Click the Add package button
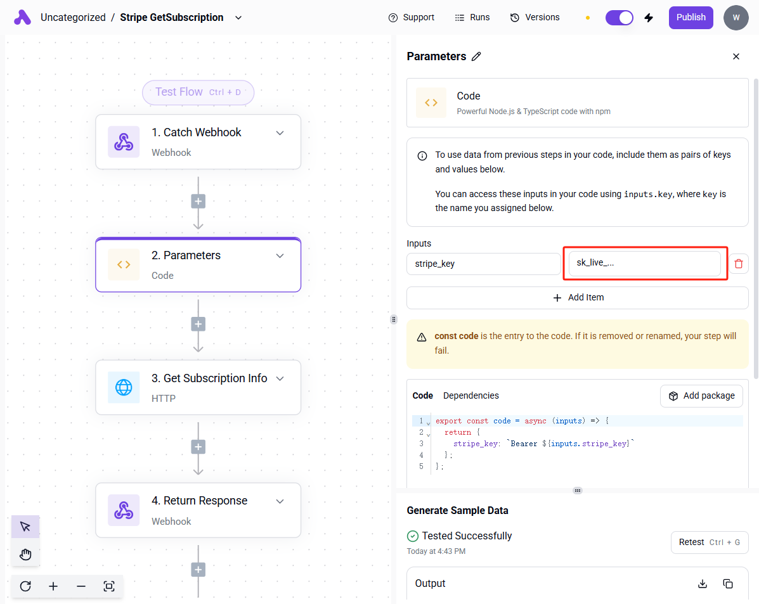Screen dimensions: 759x604 (x=701, y=395)
